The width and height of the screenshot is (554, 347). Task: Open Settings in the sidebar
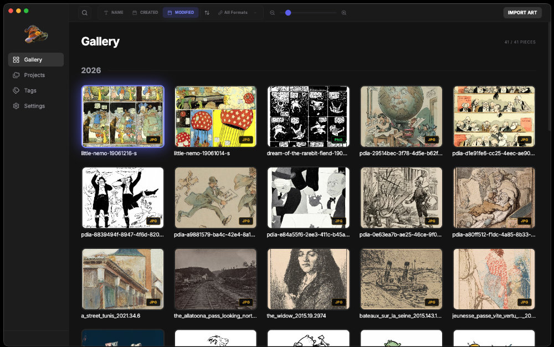[x=36, y=106]
